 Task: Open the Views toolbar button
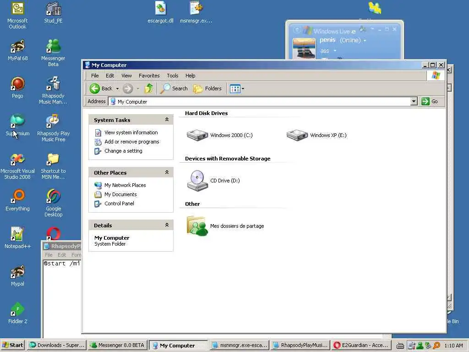[235, 88]
